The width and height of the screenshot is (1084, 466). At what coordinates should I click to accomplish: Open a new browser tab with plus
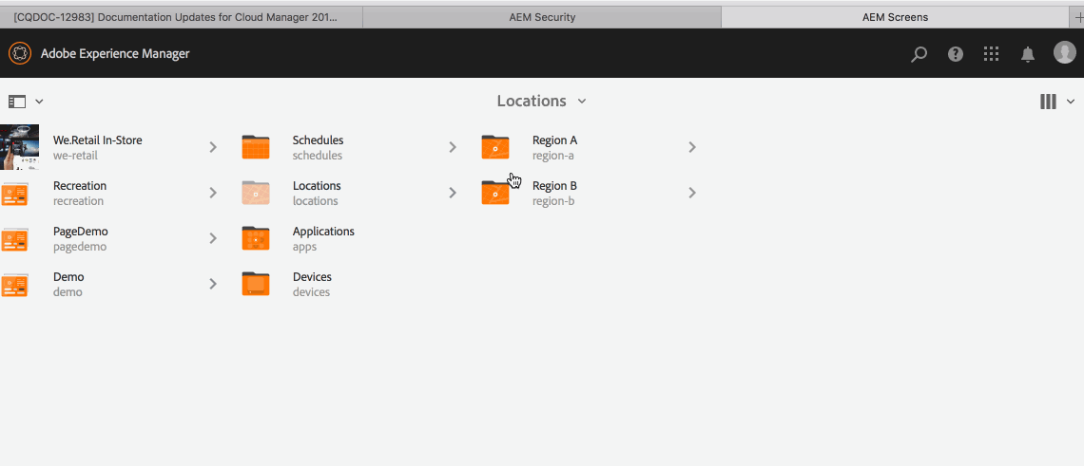1078,18
